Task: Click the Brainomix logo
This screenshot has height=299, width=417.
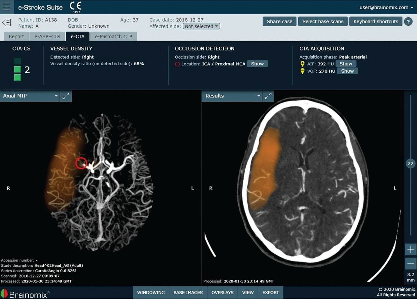Action: pyautogui.click(x=25, y=294)
